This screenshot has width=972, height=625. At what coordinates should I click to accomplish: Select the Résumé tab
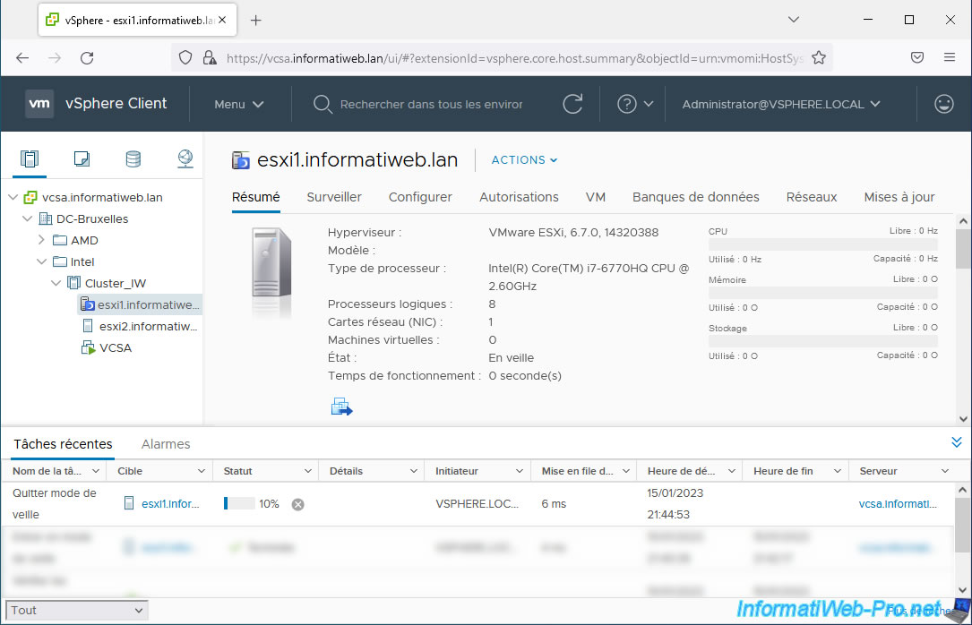[256, 197]
